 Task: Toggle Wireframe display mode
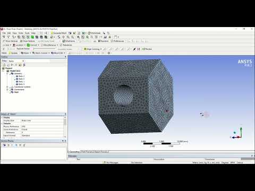click(x=69, y=41)
